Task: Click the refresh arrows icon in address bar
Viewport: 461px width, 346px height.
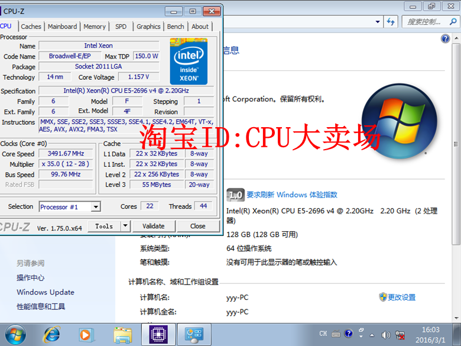Action: tap(391, 21)
